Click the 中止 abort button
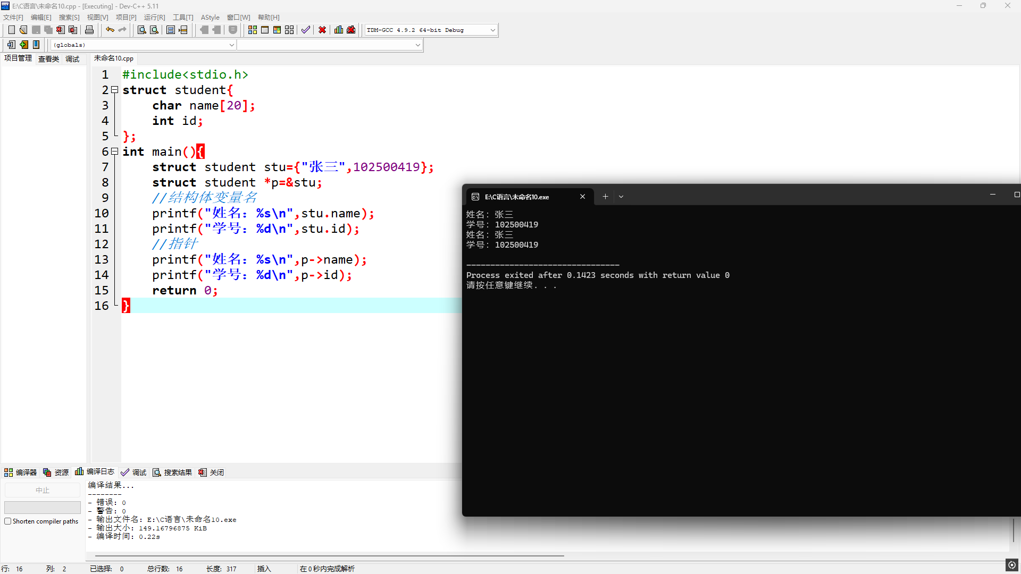Screen dimensions: 1021x574 click(43, 490)
